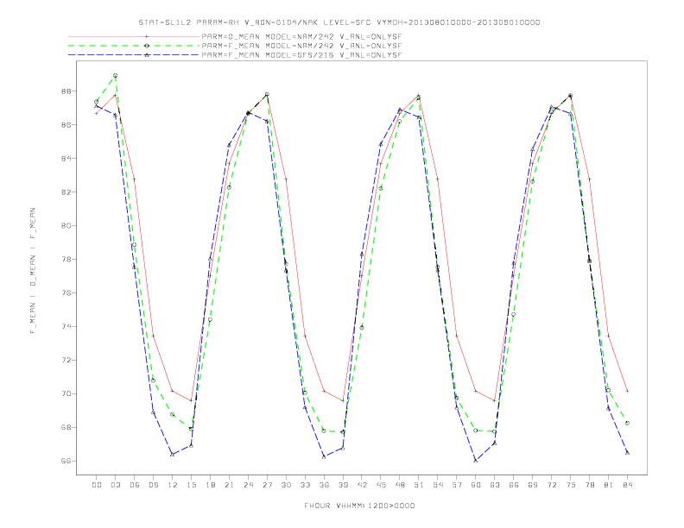The height and width of the screenshot is (528, 684).
Task: Click x-axis tick label 48
Action: (400, 485)
